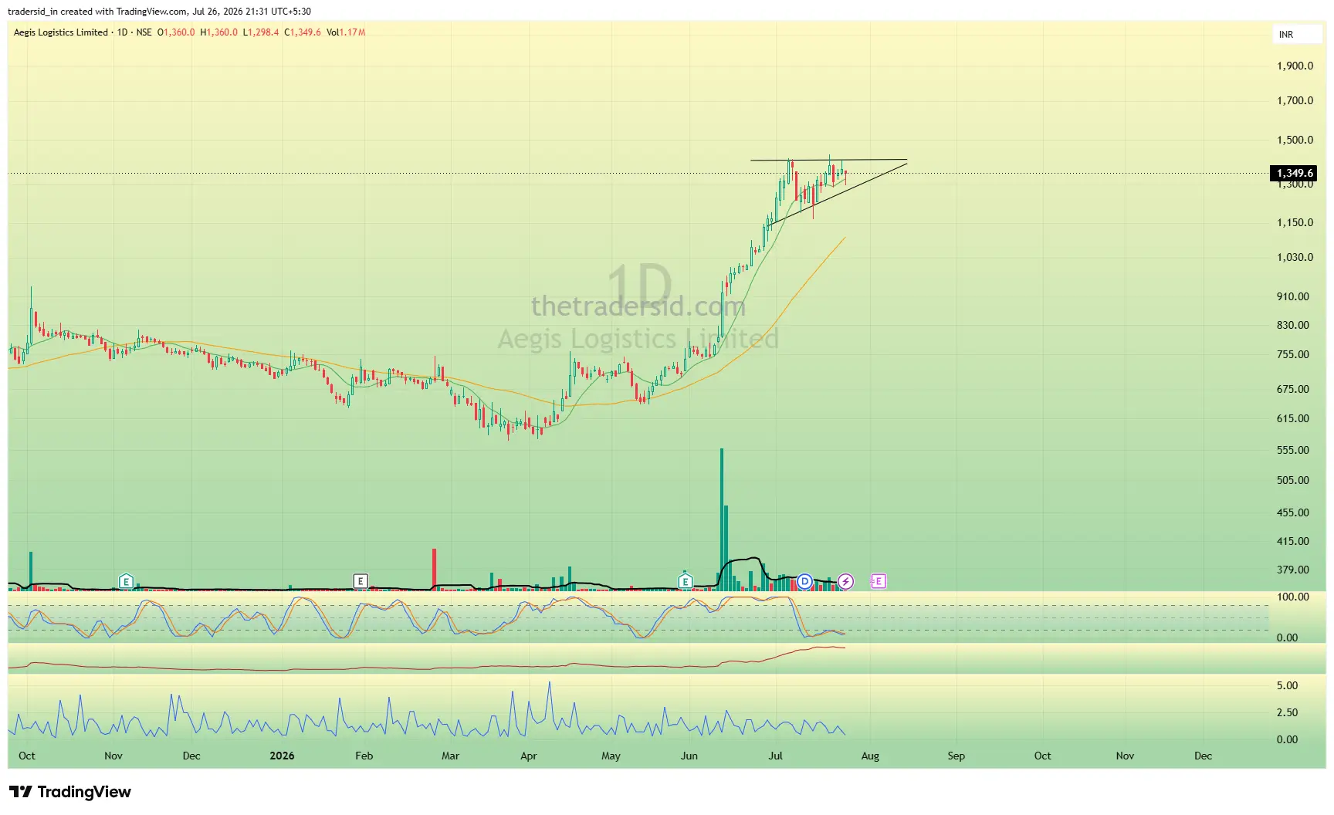Screen dimensions: 1334x815
Task: Click the Feb label on time axis
Action: click(364, 756)
